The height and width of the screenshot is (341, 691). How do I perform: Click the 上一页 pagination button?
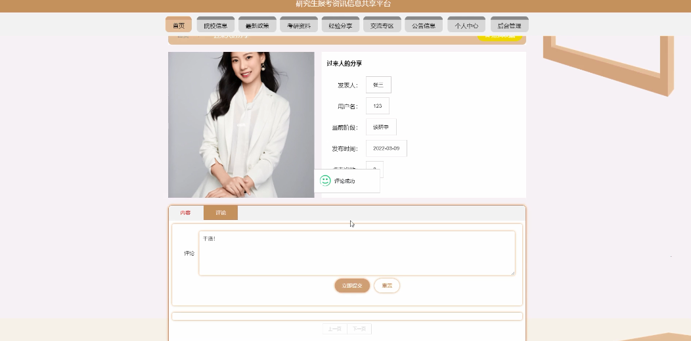(x=335, y=329)
